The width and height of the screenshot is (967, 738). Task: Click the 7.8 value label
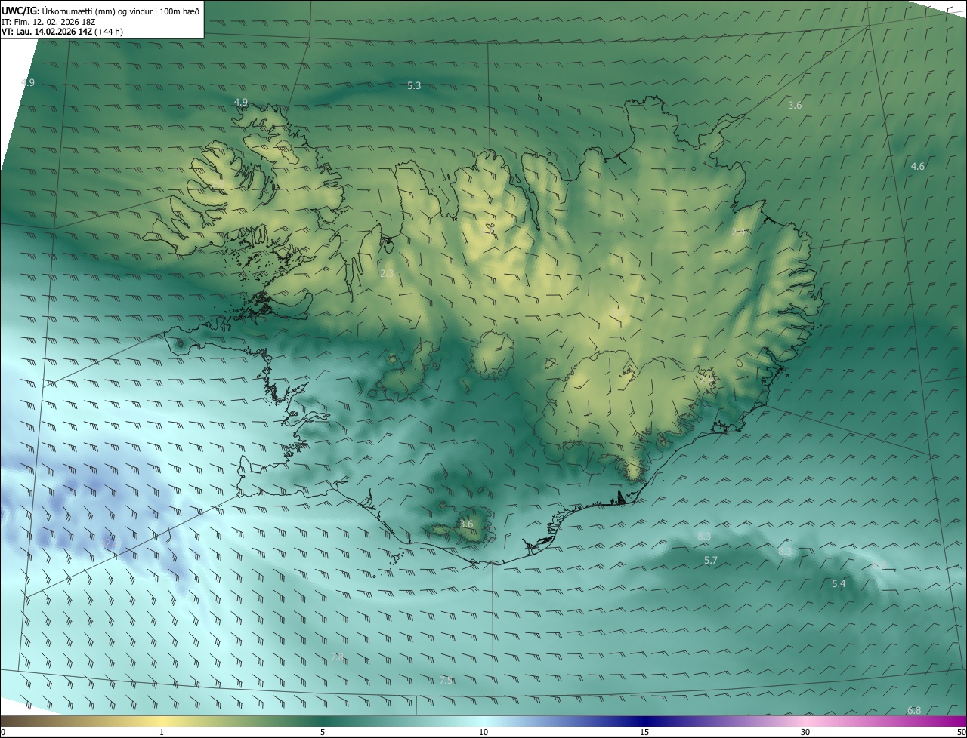pyautogui.click(x=337, y=657)
